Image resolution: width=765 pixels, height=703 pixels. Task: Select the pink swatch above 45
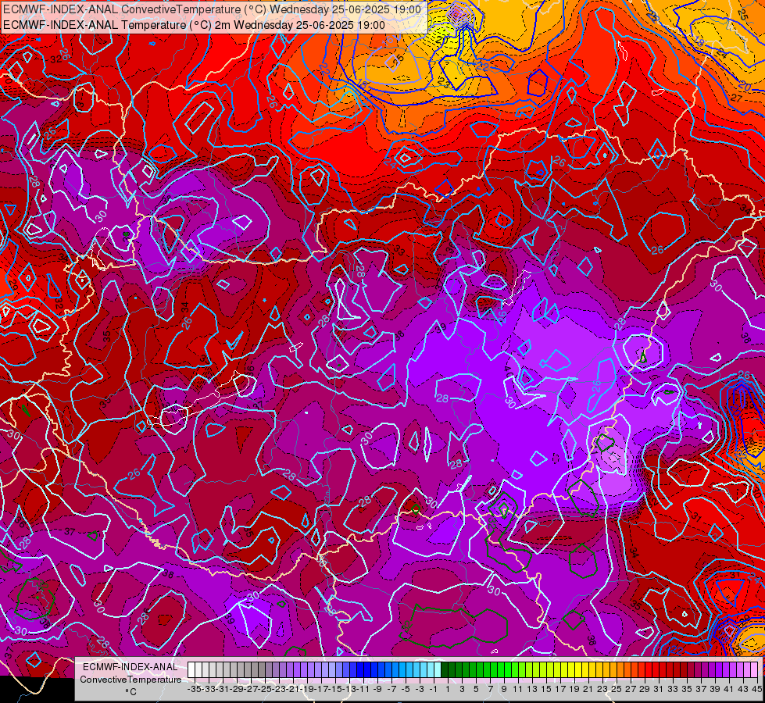tap(754, 669)
